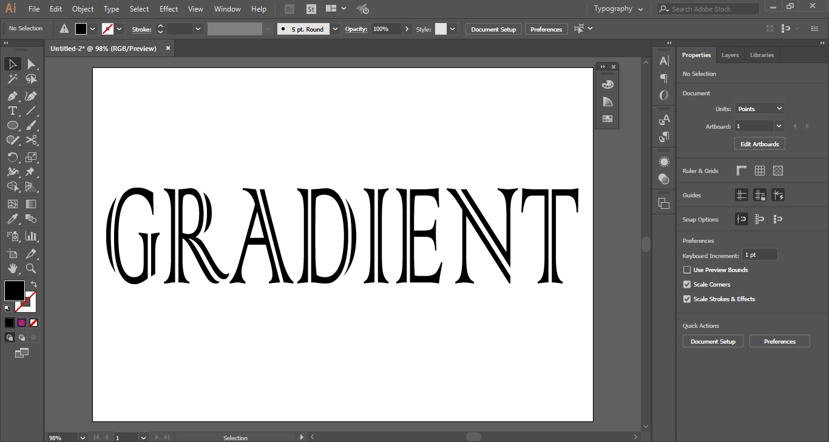Click Document Setup under Quick Actions

click(x=713, y=341)
